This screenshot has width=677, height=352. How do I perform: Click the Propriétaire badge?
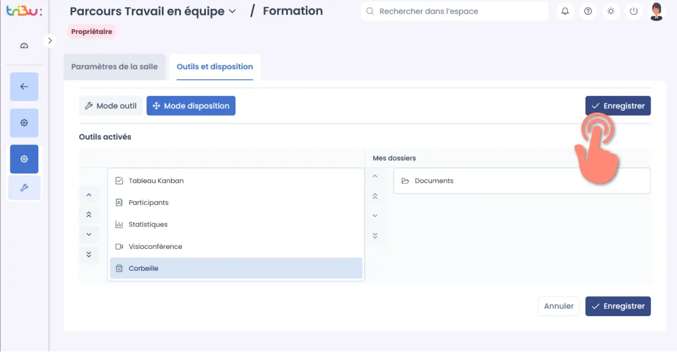coord(92,31)
